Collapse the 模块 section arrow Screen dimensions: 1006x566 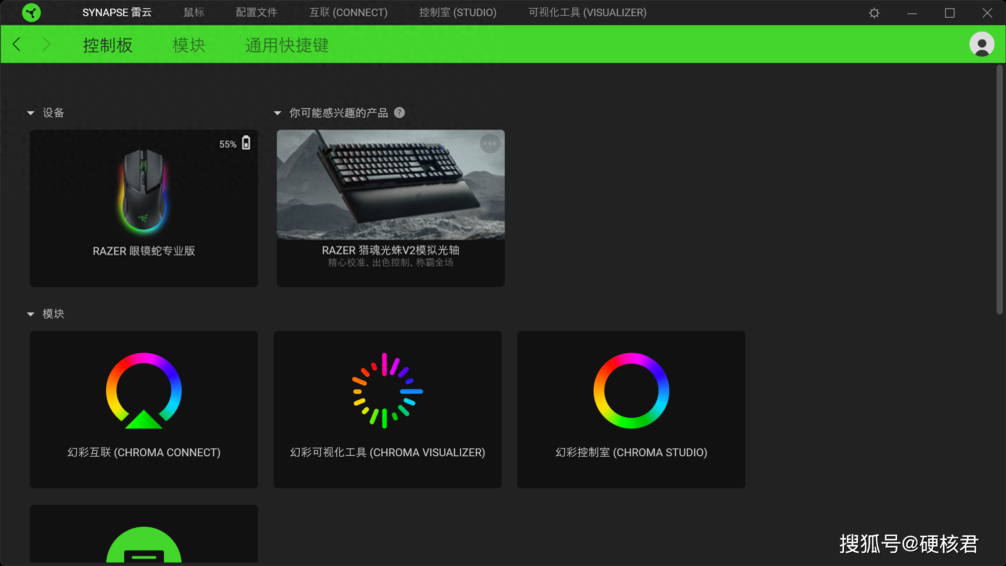tap(30, 314)
